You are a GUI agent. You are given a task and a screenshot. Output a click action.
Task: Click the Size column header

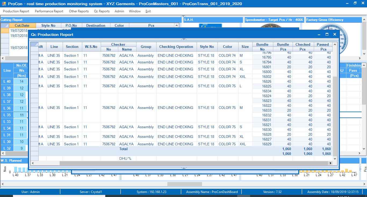pyautogui.click(x=245, y=47)
